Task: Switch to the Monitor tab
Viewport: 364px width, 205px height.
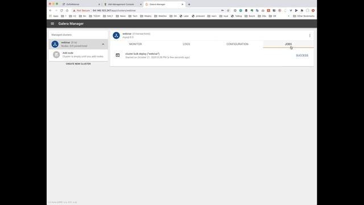Action: [x=135, y=44]
